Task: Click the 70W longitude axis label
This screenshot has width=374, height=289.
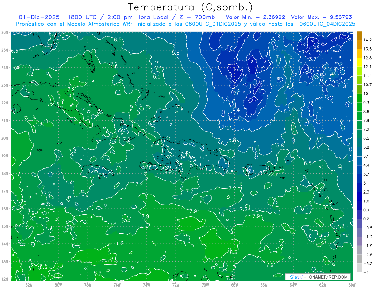Action: click(x=205, y=285)
